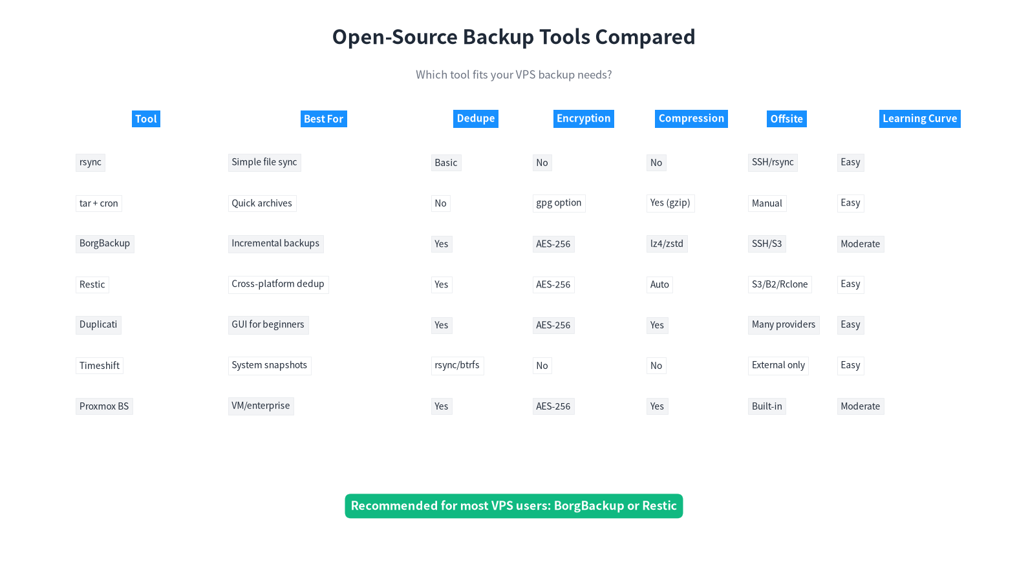Click the SSH/S3 offsite cell
Viewport: 1028px width, 575px height.
click(x=767, y=244)
